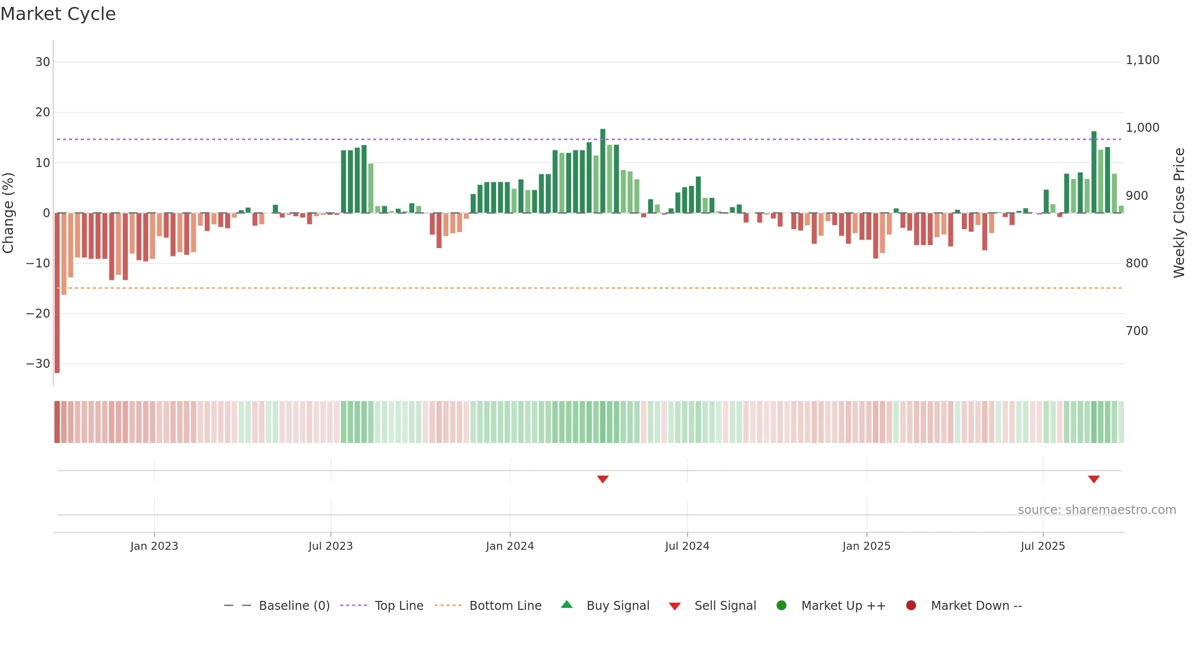Click the orange dotted Bottom Line swatch in the legend
This screenshot has height=671, width=1193.
pyautogui.click(x=448, y=605)
